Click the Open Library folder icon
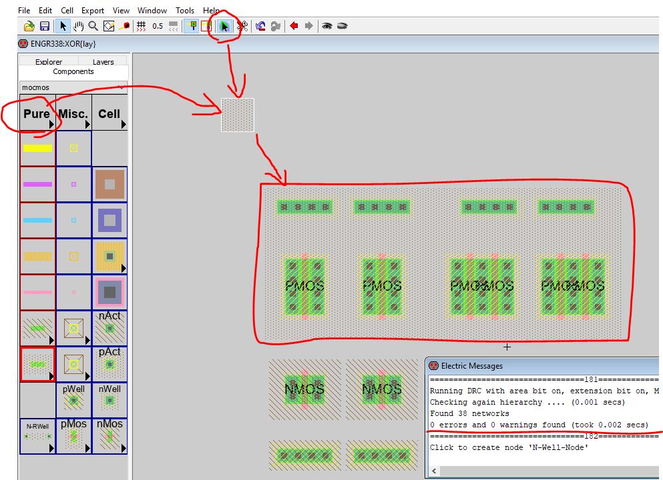 [x=29, y=26]
